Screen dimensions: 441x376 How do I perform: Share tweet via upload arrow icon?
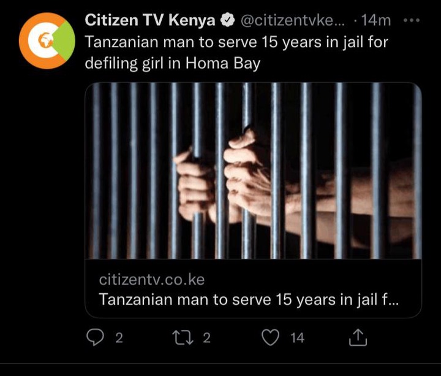point(358,337)
